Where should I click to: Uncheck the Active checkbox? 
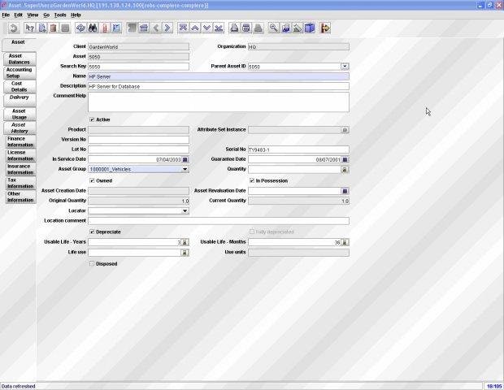click(92, 119)
